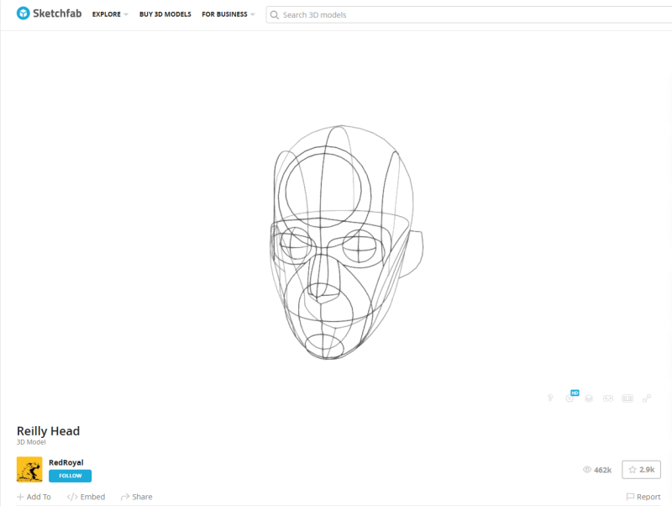Follow the RedRoyal user
Image resolution: width=672 pixels, height=506 pixels.
[70, 476]
